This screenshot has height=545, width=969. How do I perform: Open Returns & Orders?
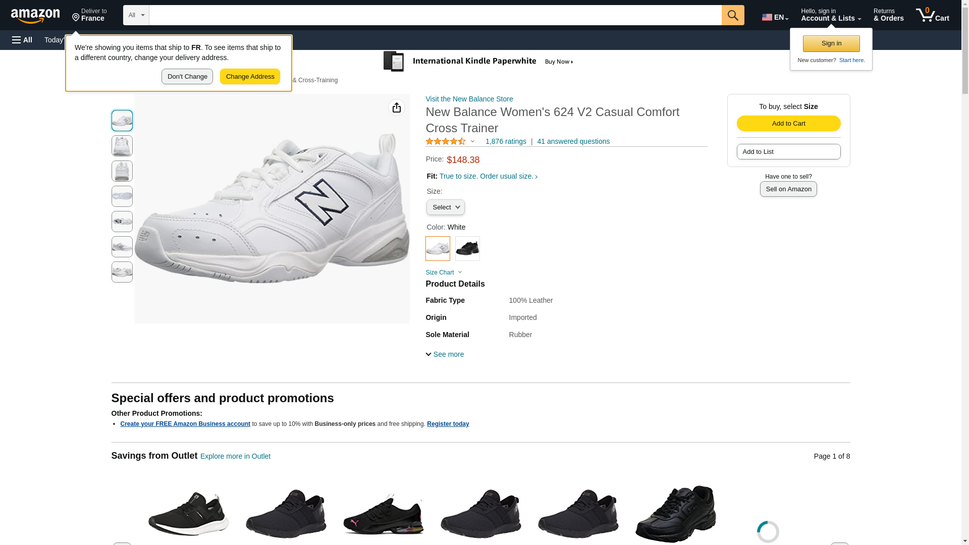tap(888, 15)
